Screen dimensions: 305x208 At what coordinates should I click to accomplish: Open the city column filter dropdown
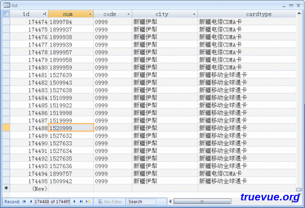(194, 14)
